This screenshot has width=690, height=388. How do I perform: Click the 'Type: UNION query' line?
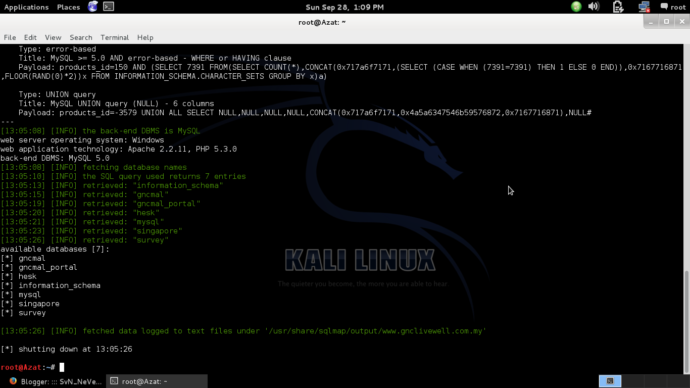57,94
